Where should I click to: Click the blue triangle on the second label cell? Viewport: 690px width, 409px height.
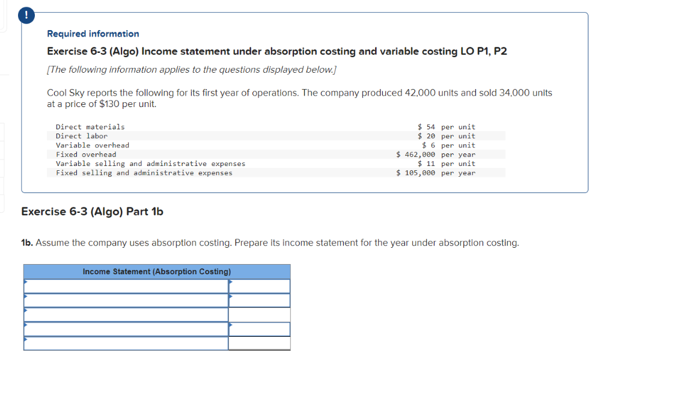pyautogui.click(x=26, y=295)
